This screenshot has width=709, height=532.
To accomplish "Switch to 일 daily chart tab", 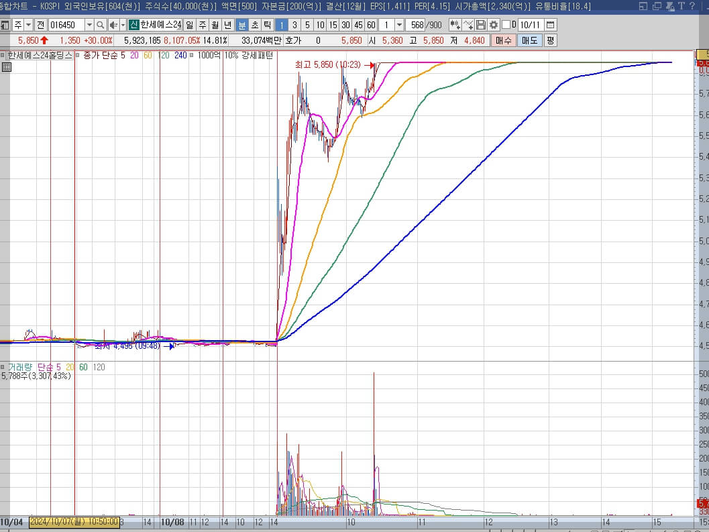I will point(189,24).
